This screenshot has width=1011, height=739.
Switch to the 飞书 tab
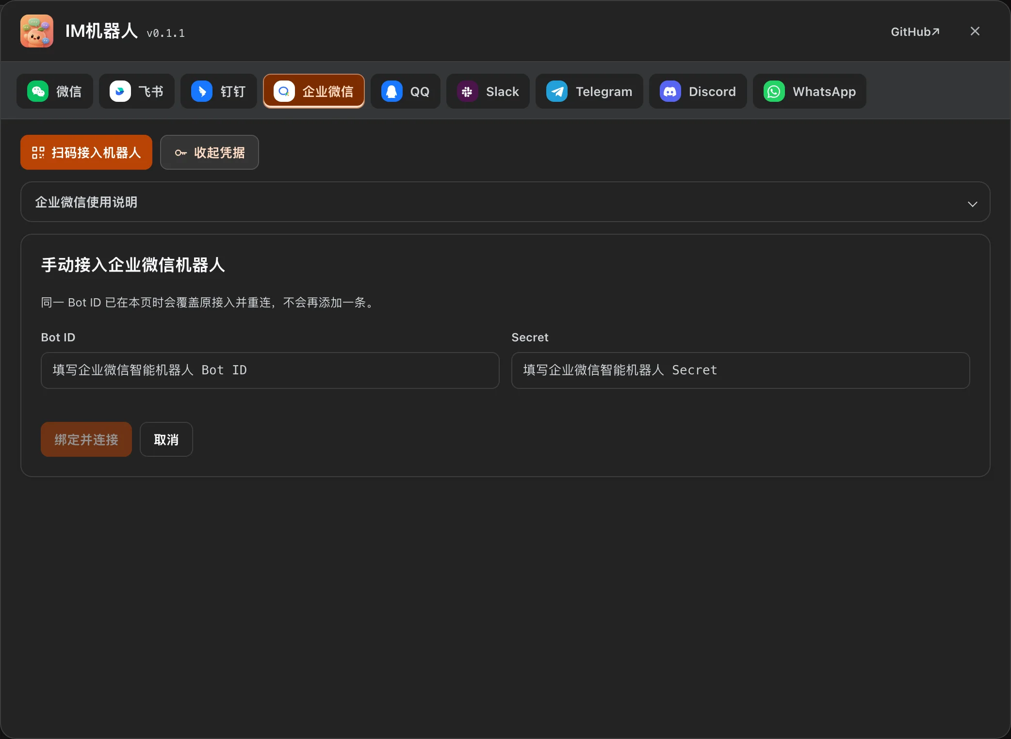pyautogui.click(x=137, y=91)
